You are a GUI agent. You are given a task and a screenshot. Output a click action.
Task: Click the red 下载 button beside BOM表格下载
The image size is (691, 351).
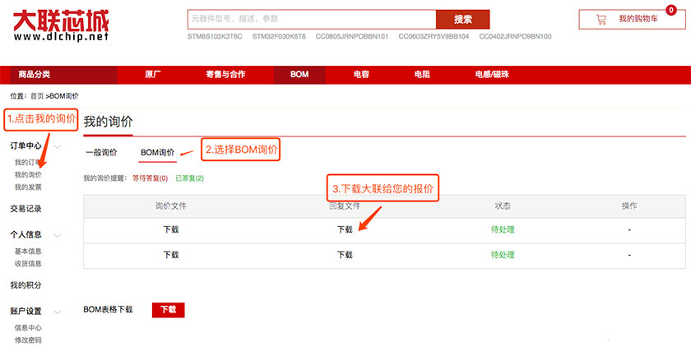168,310
